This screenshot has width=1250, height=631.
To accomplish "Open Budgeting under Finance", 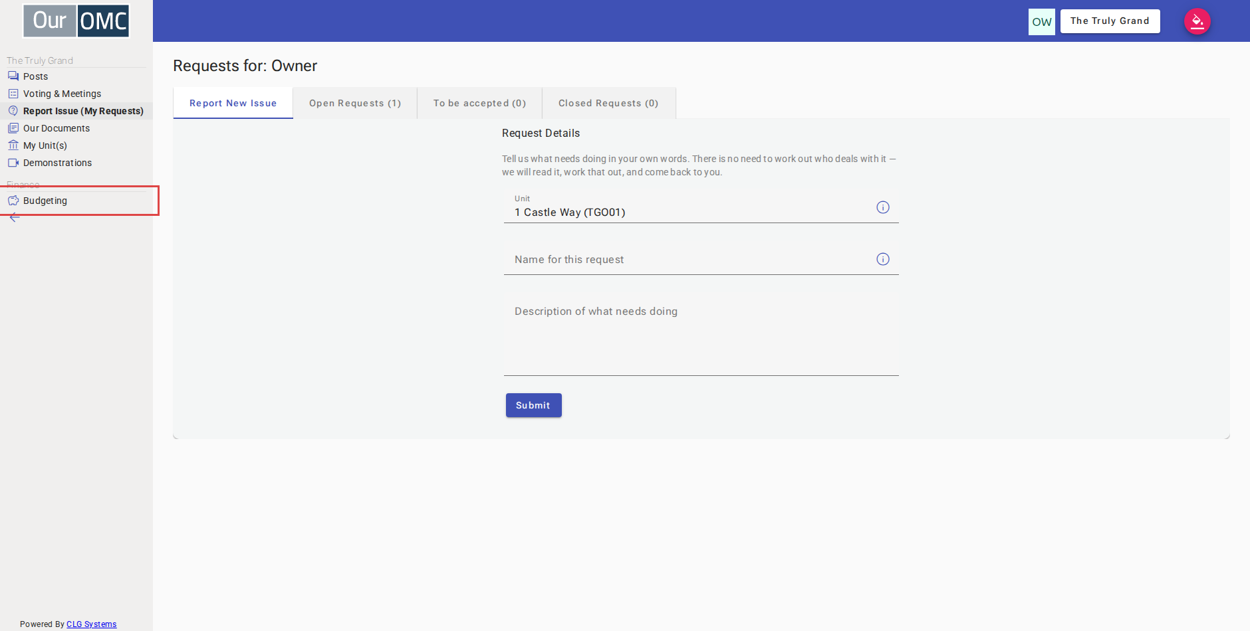I will click(x=76, y=201).
